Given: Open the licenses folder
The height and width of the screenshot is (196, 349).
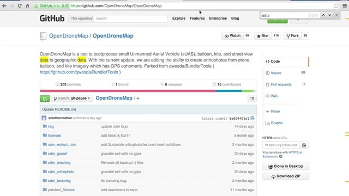Looking at the screenshot, I should point(55,136).
